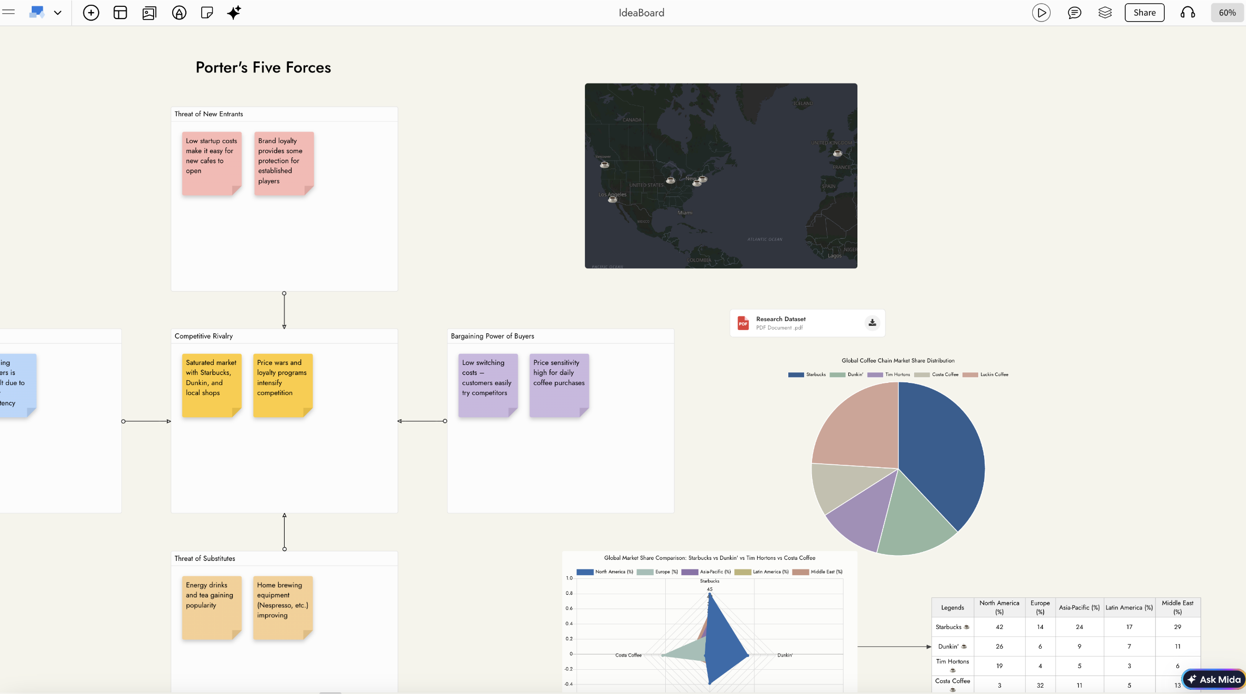Select the sticky note tool
The height and width of the screenshot is (694, 1246).
207,13
